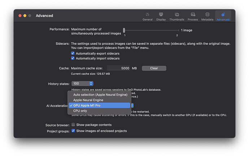Open the General preferences tab icon
The height and width of the screenshot is (156, 249).
coord(147,14)
